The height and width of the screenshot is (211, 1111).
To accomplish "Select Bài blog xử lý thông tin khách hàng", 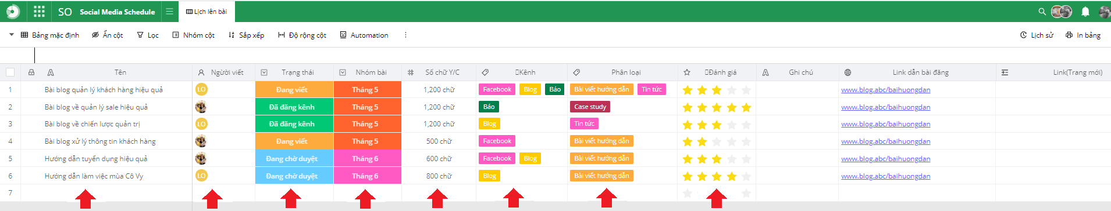I will (100, 141).
